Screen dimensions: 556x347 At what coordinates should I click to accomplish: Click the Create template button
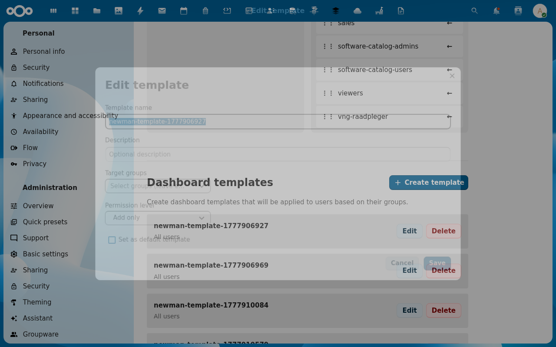(429, 183)
